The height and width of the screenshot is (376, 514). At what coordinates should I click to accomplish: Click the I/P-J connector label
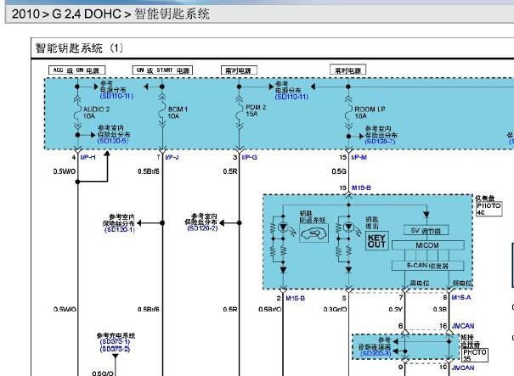click(x=172, y=157)
